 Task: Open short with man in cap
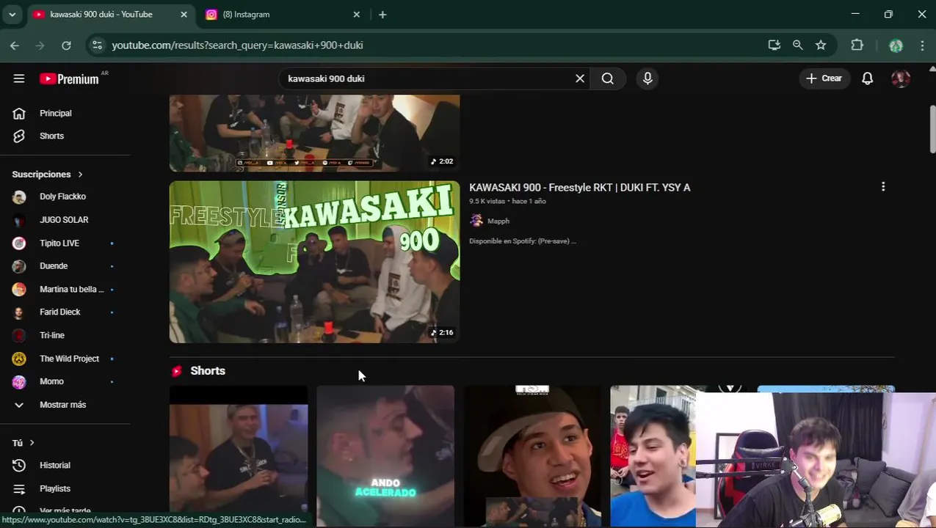point(532,456)
